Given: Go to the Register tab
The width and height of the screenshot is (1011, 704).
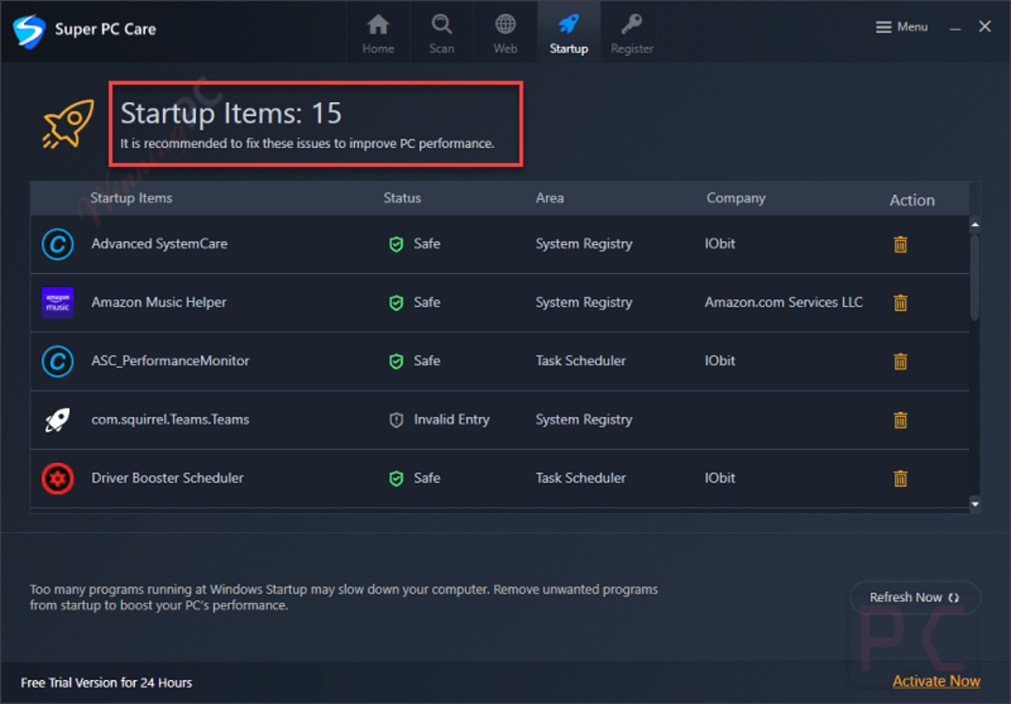Looking at the screenshot, I should coord(632,33).
